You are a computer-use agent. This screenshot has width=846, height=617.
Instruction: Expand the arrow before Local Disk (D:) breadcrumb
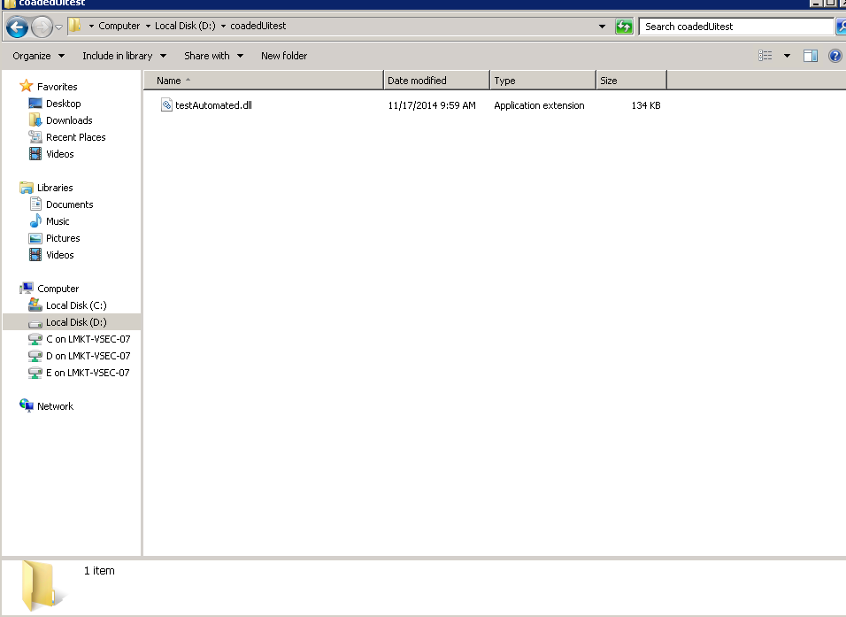coord(148,26)
